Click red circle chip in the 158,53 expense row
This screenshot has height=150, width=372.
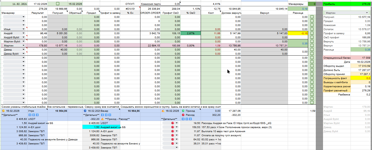(173, 127)
